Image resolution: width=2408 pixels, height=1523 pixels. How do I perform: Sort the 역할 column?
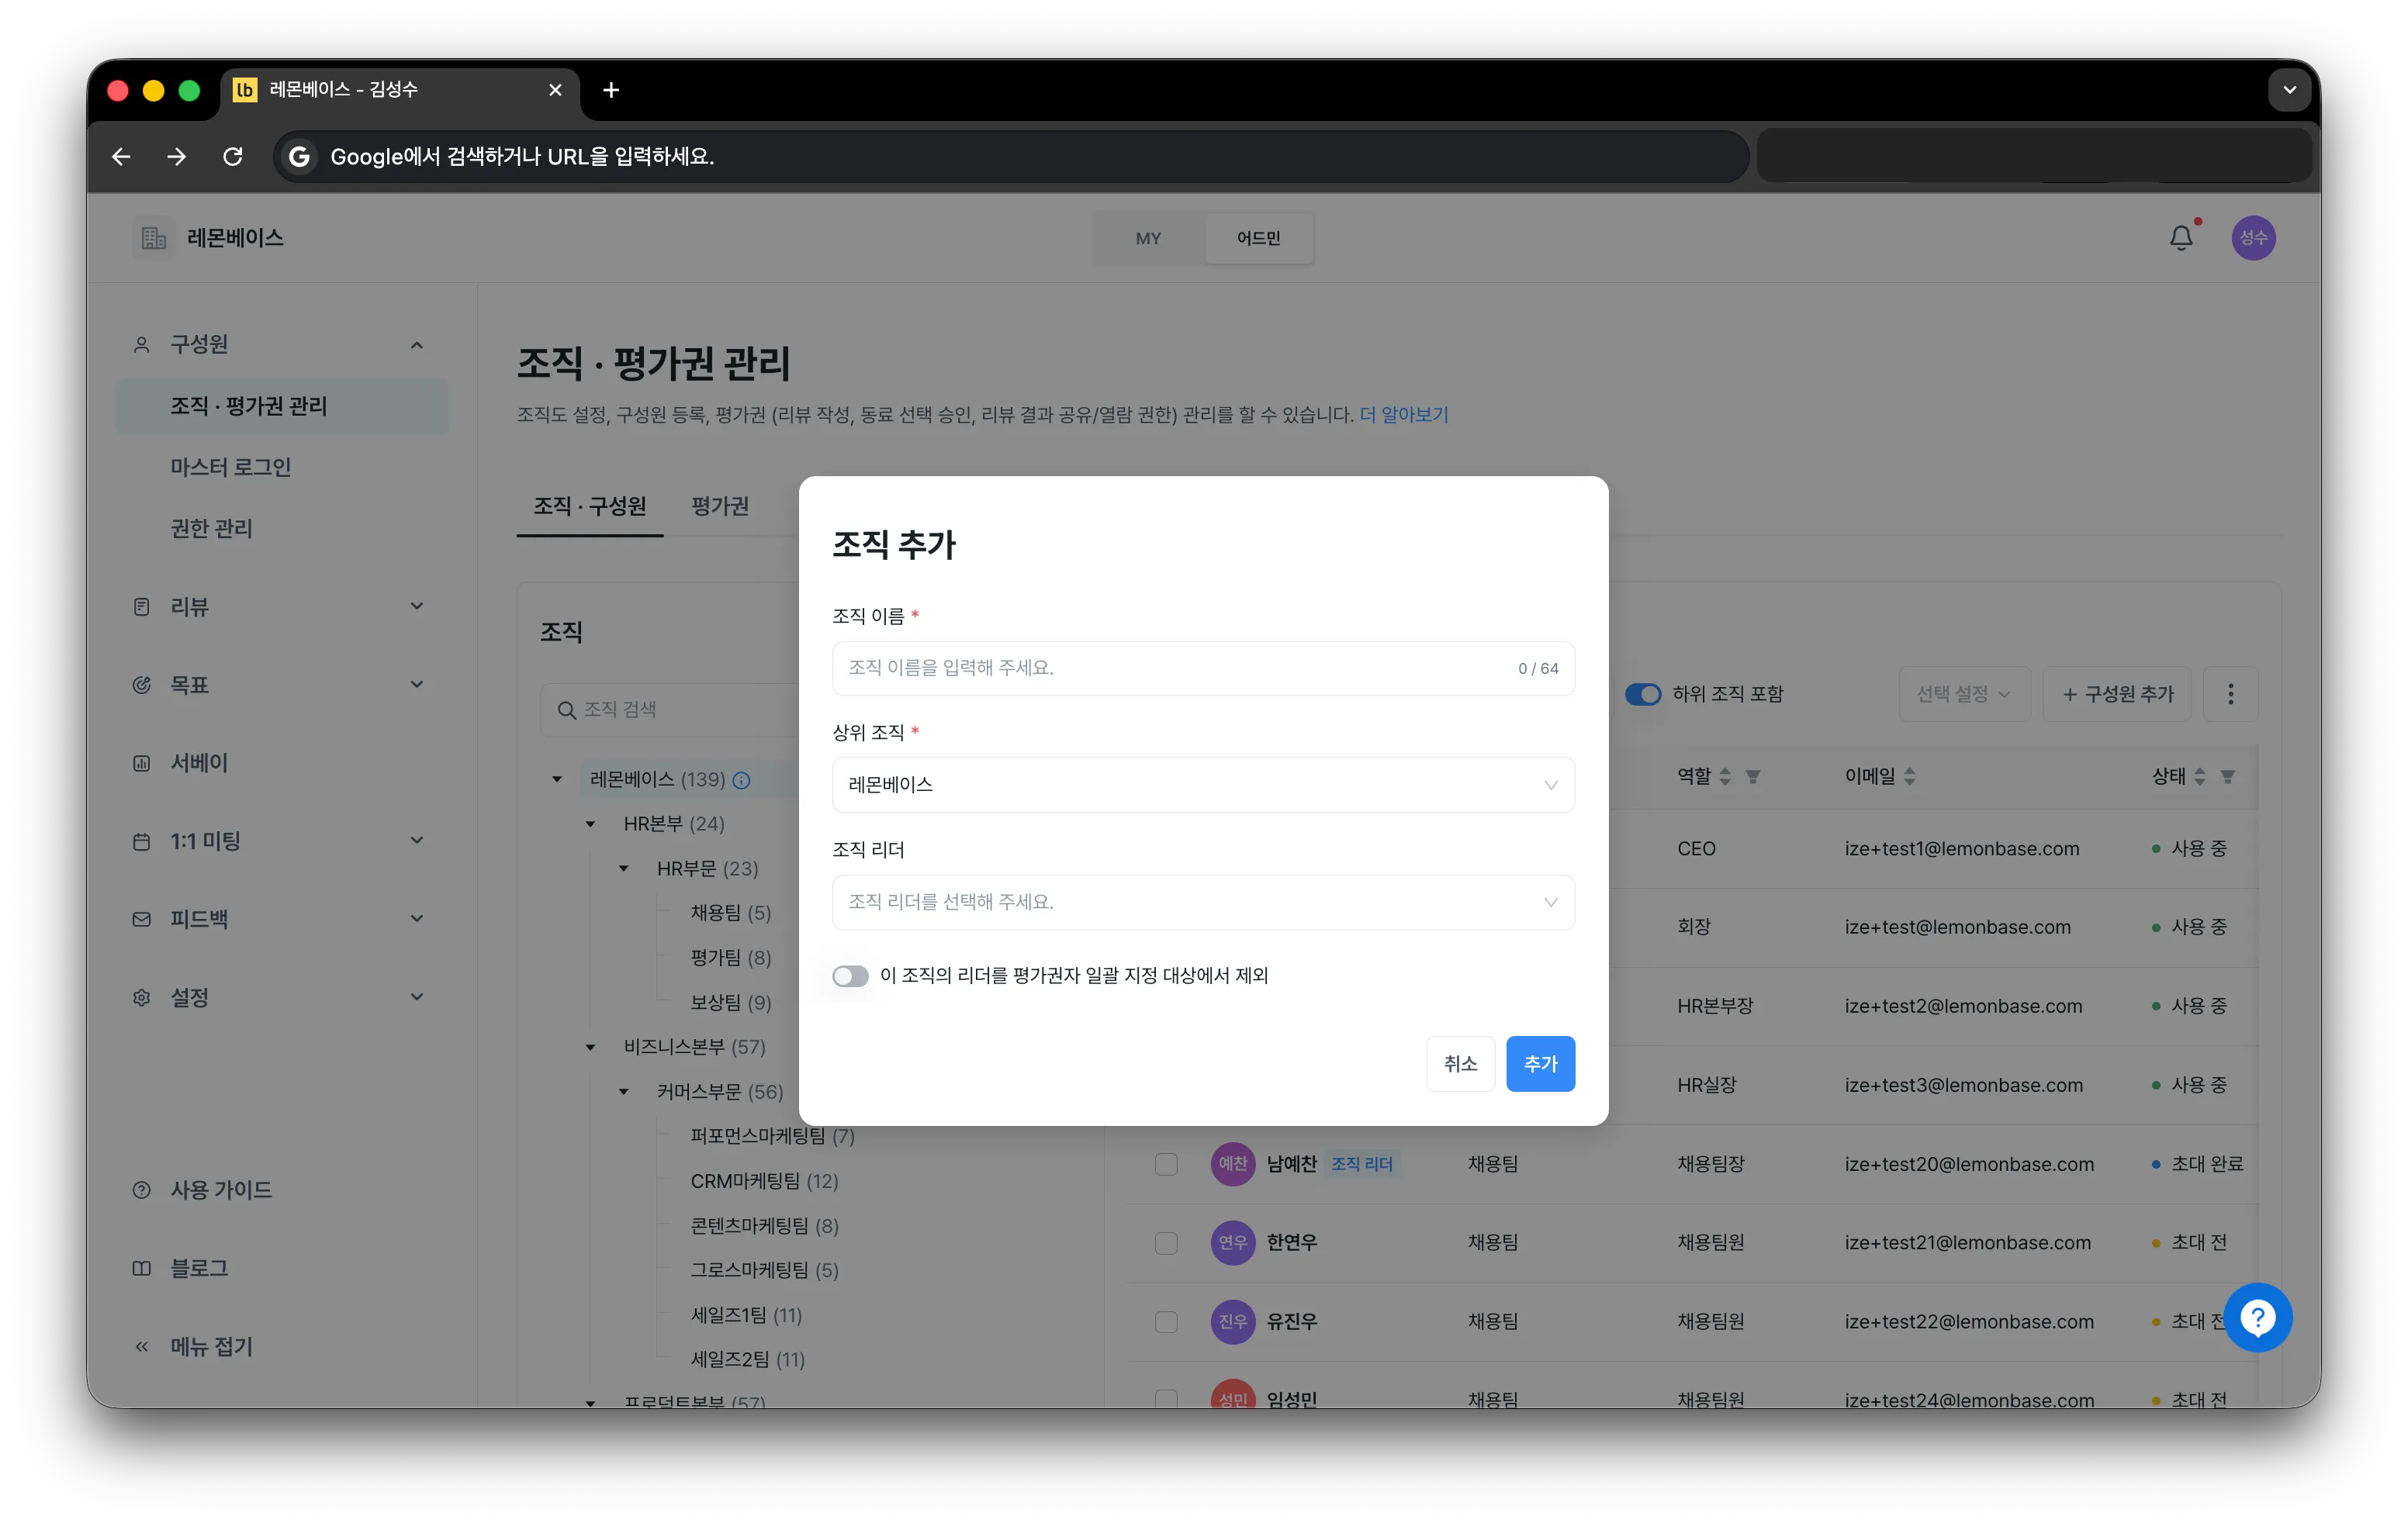click(x=1725, y=776)
